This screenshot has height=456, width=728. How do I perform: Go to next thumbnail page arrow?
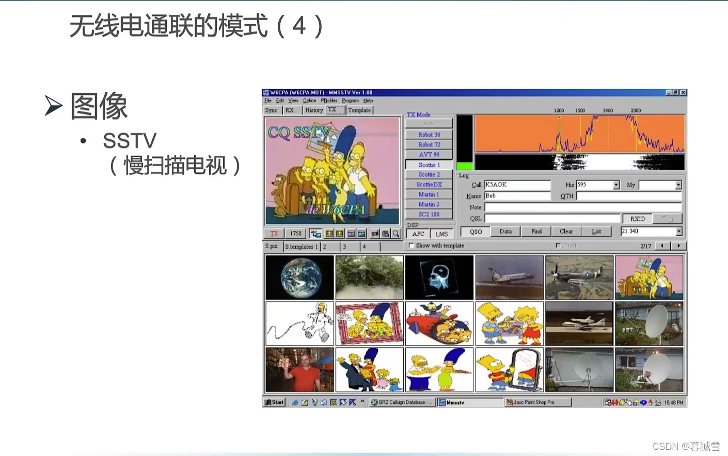[x=678, y=246]
